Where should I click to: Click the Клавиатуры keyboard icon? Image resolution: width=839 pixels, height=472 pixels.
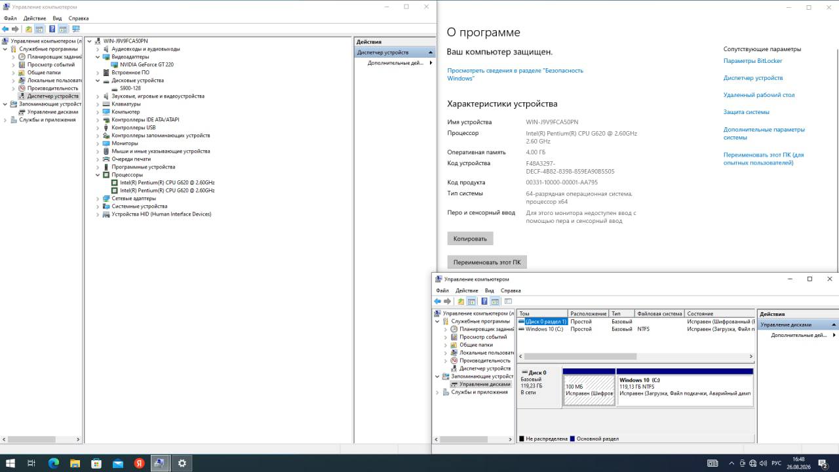tap(107, 104)
